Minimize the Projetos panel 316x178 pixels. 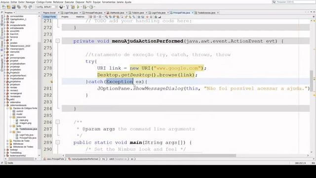click(x=39, y=13)
